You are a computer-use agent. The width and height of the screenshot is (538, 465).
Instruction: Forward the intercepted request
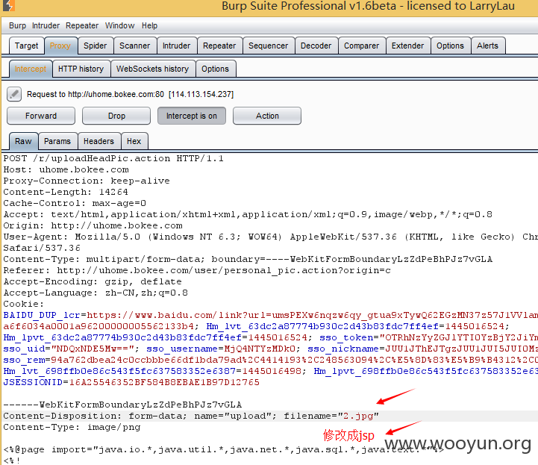pyautogui.click(x=41, y=116)
